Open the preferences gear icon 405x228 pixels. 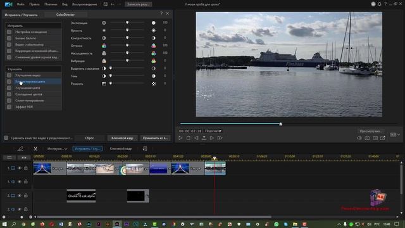point(379,4)
